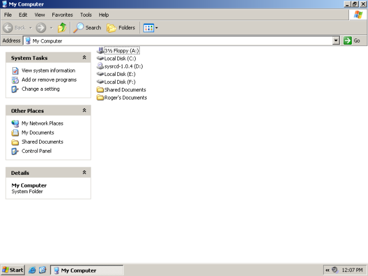The width and height of the screenshot is (368, 276).
Task: Open the Views dropdown arrow
Action: pyautogui.click(x=156, y=28)
